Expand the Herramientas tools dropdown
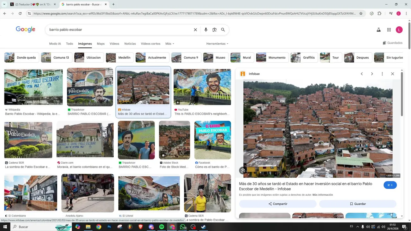Image resolution: width=411 pixels, height=231 pixels. 217,44
